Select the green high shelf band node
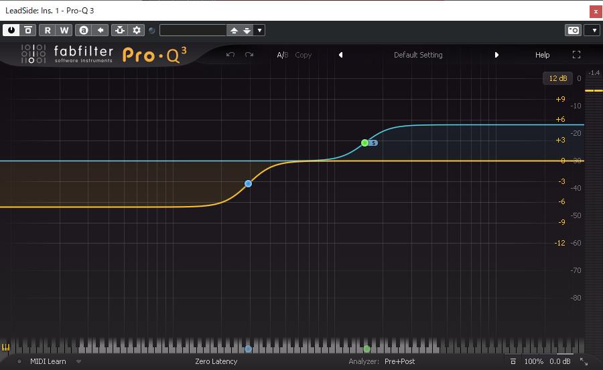 pos(364,143)
